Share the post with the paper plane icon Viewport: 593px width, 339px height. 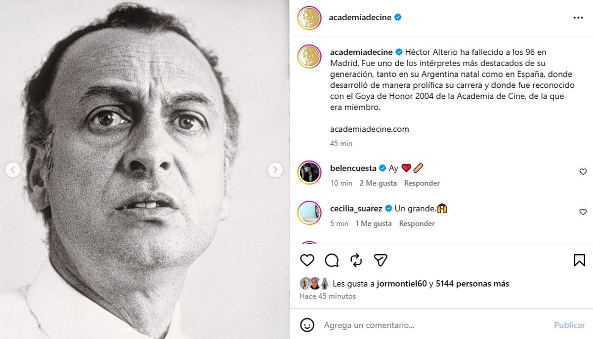[x=380, y=260]
